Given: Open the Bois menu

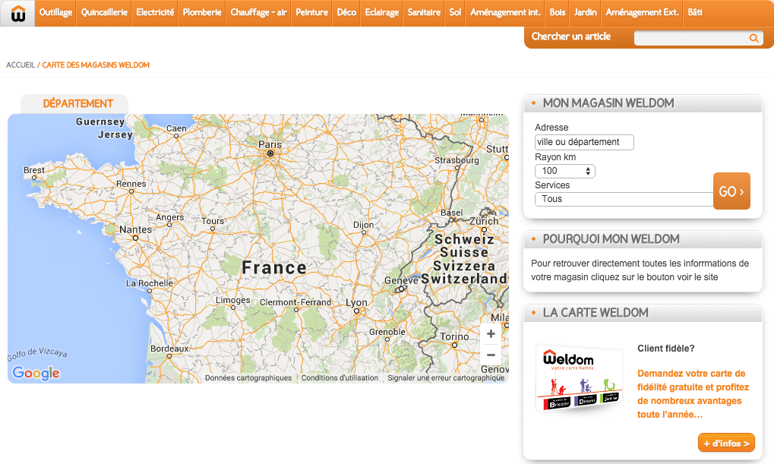Looking at the screenshot, I should 558,12.
